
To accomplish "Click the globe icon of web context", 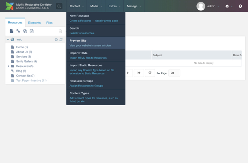I will 12,39.
